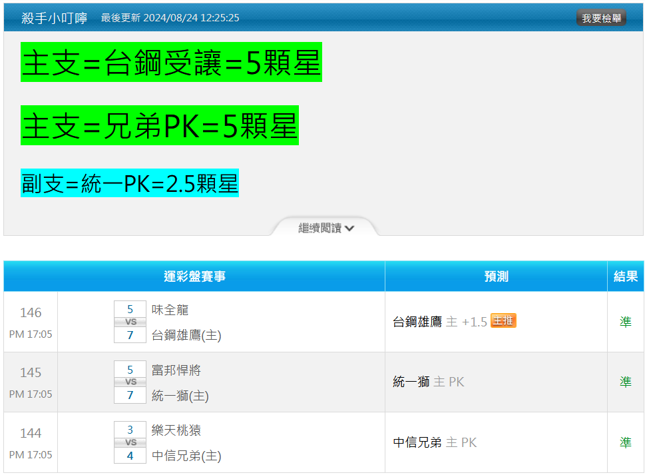Click the 結果 column header
Viewport: 645px width, 475px height.
tap(626, 276)
